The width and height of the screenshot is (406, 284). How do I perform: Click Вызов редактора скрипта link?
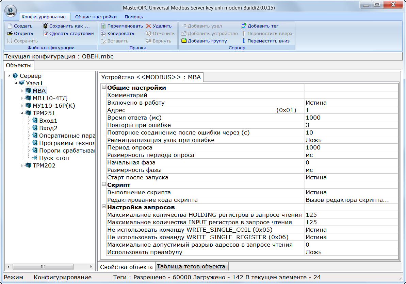(x=347, y=200)
